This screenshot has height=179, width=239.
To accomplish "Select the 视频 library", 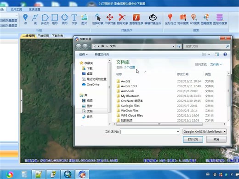I will coord(87,101).
